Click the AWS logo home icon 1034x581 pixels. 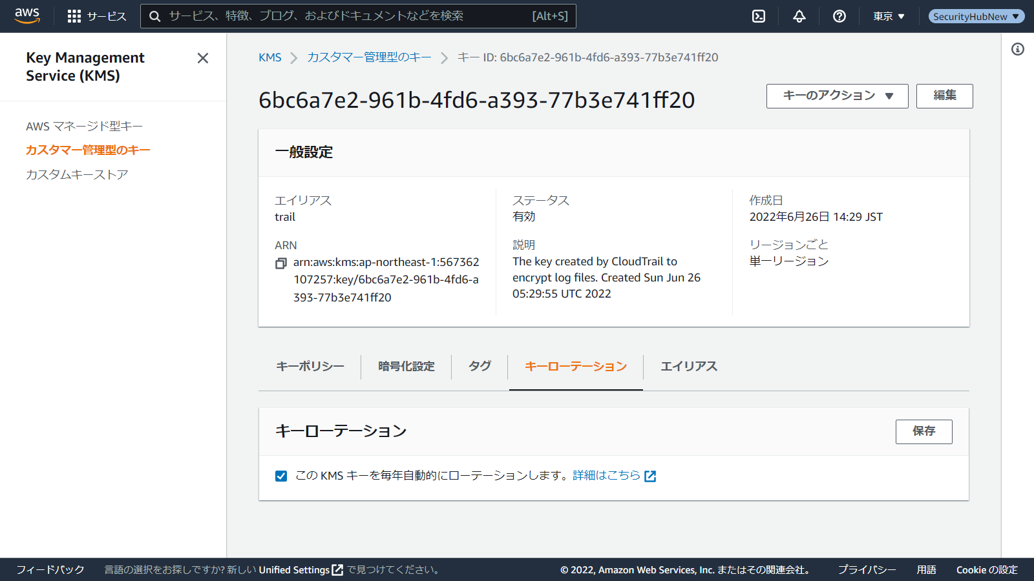click(x=27, y=16)
